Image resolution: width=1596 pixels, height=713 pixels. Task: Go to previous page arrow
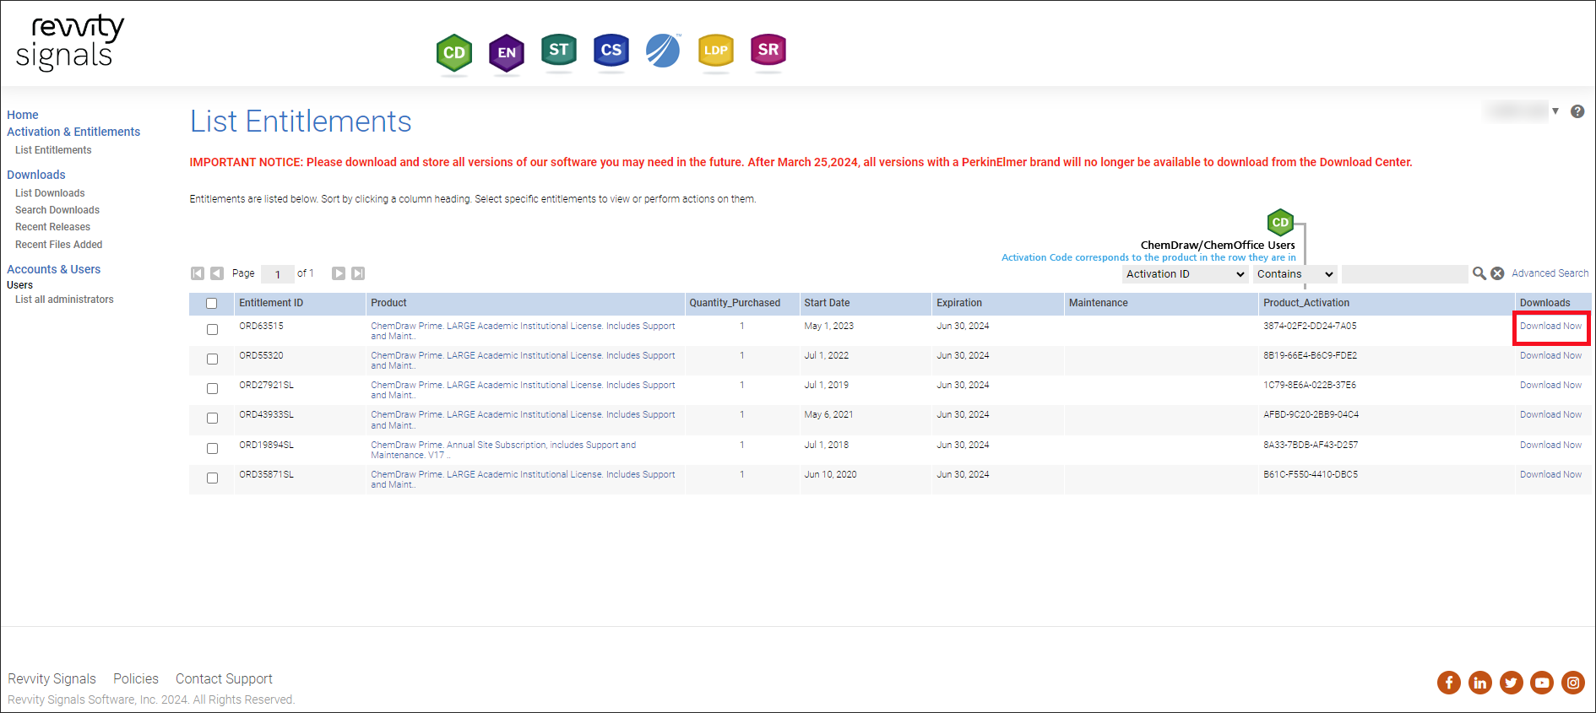[x=217, y=273]
